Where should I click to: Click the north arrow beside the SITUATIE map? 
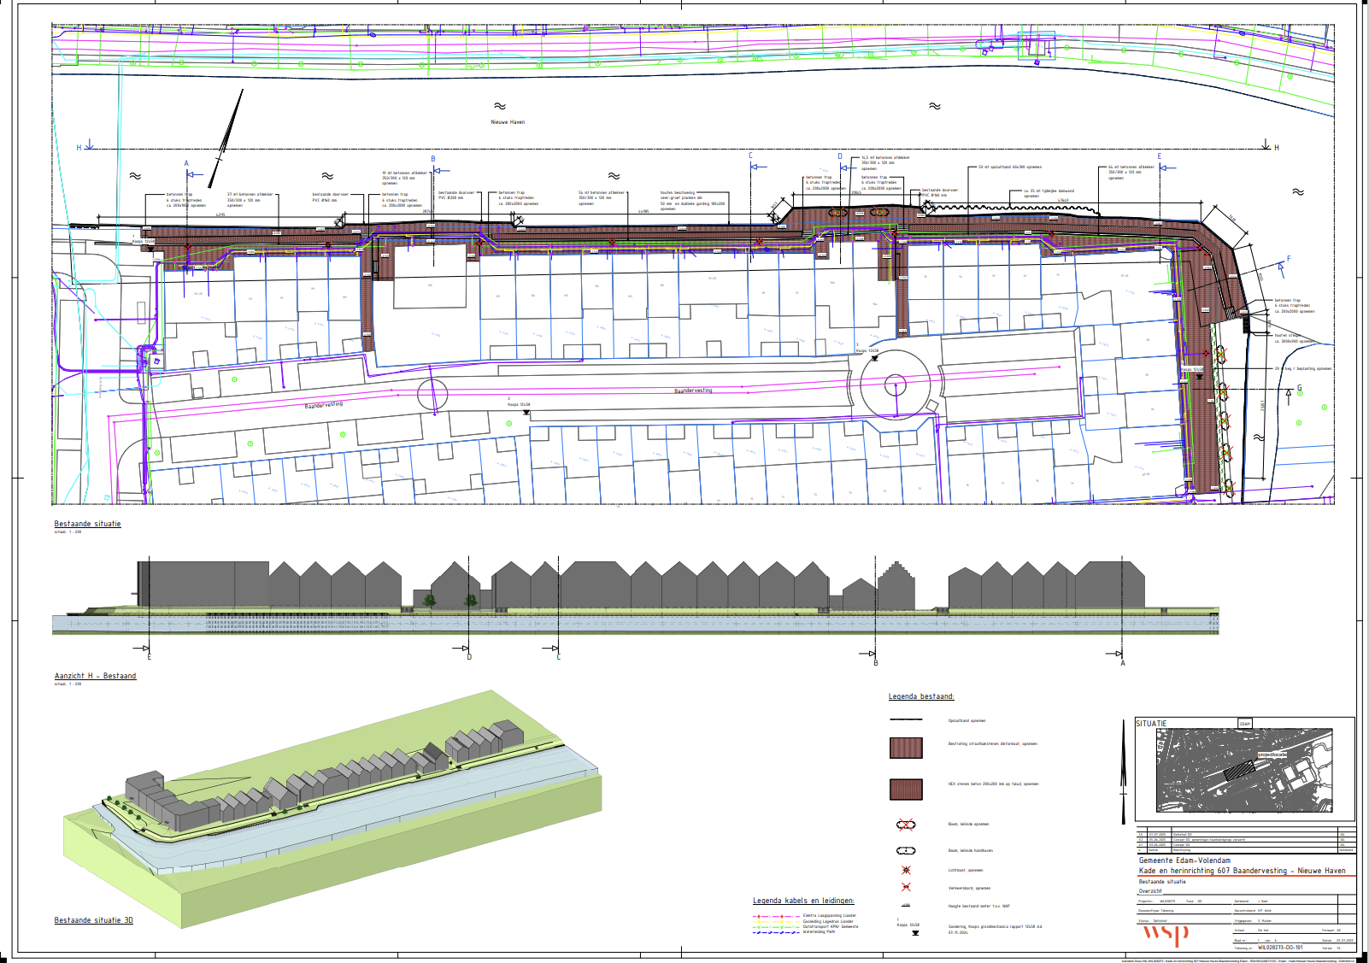tap(1124, 772)
